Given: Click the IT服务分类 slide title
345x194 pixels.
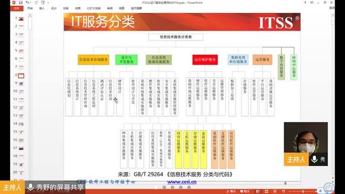Looking at the screenshot, I should tap(103, 22).
